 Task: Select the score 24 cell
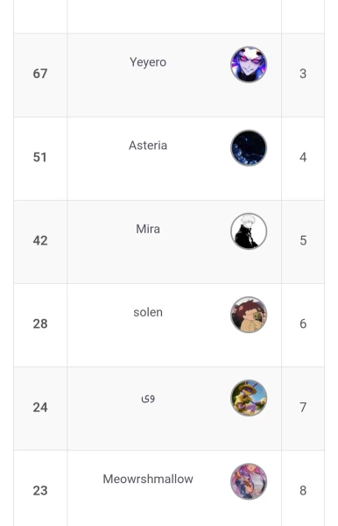(40, 409)
